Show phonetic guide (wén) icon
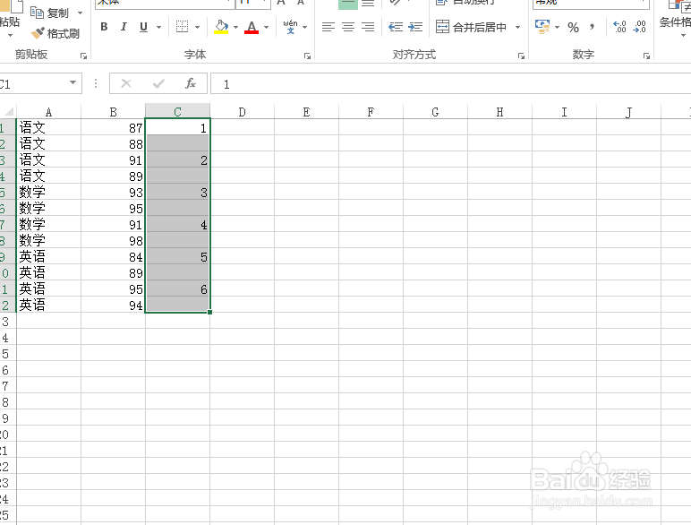691x525 pixels. (x=290, y=27)
